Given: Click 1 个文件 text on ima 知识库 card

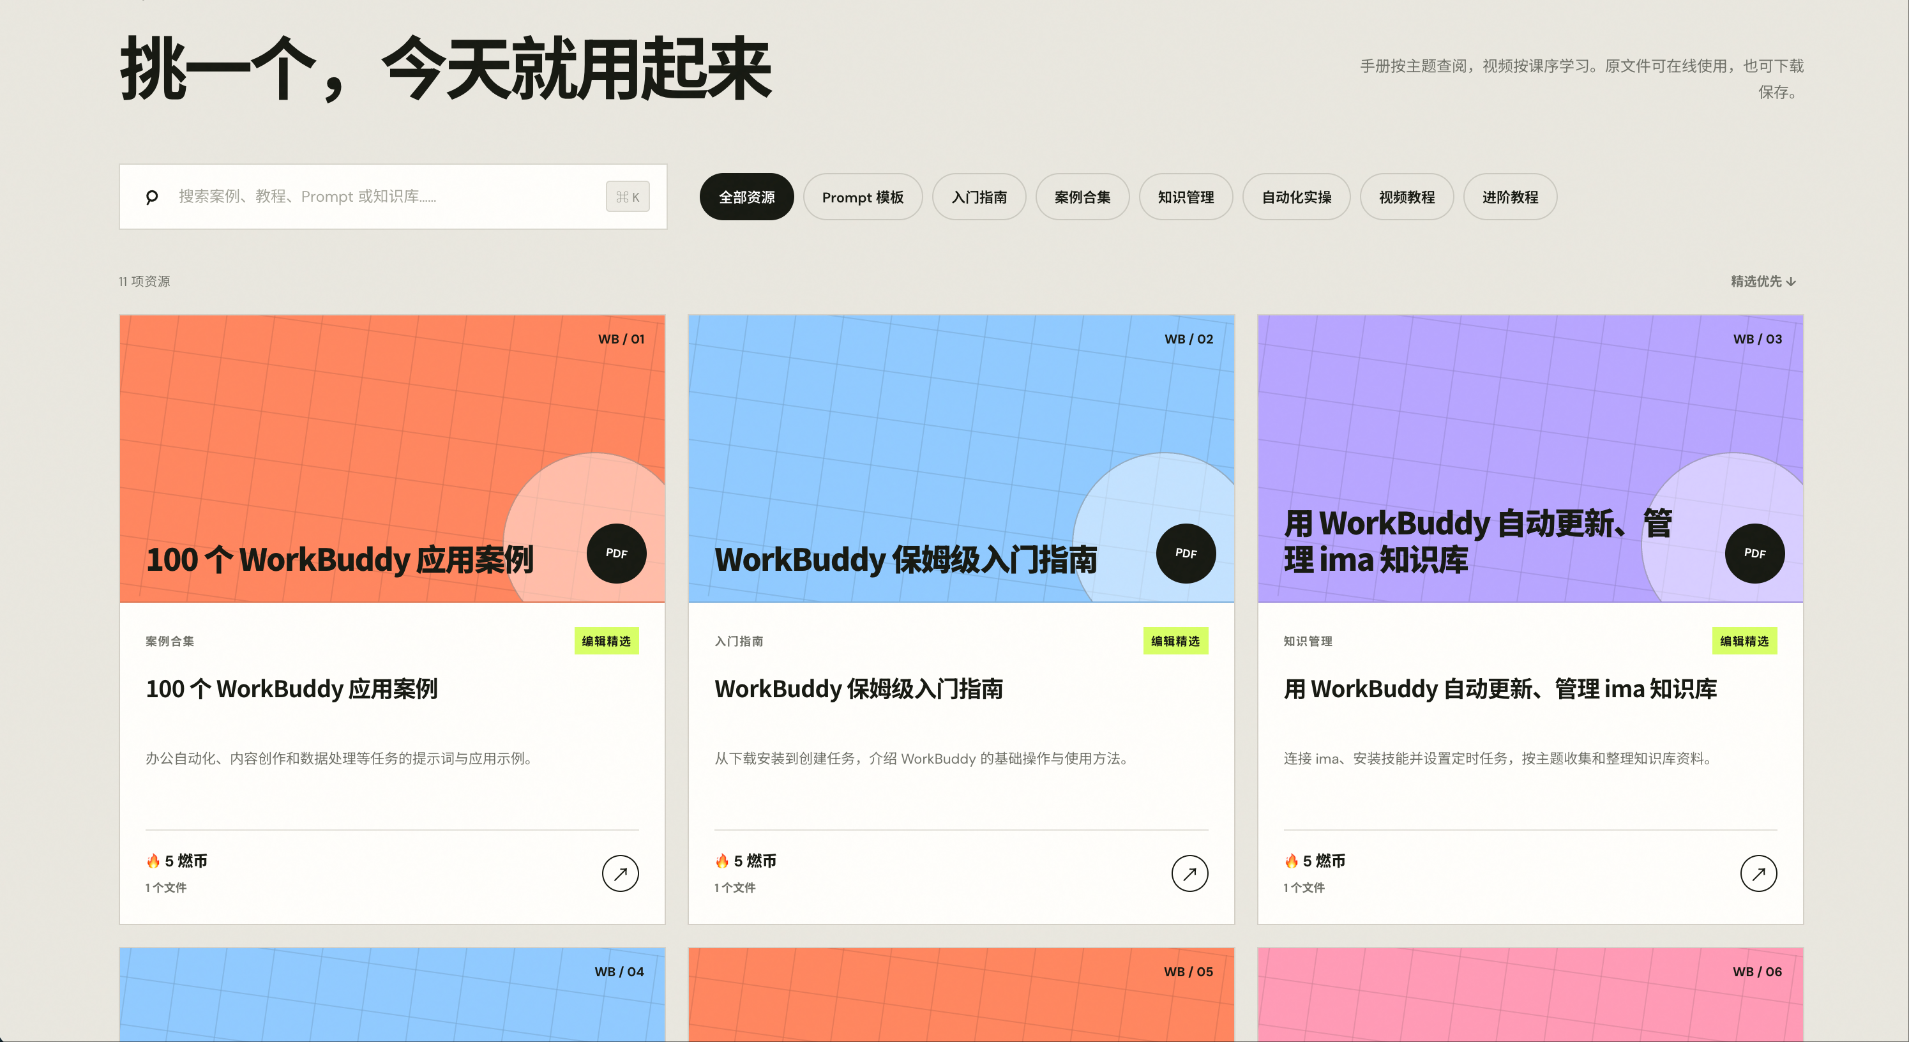Looking at the screenshot, I should (1304, 888).
